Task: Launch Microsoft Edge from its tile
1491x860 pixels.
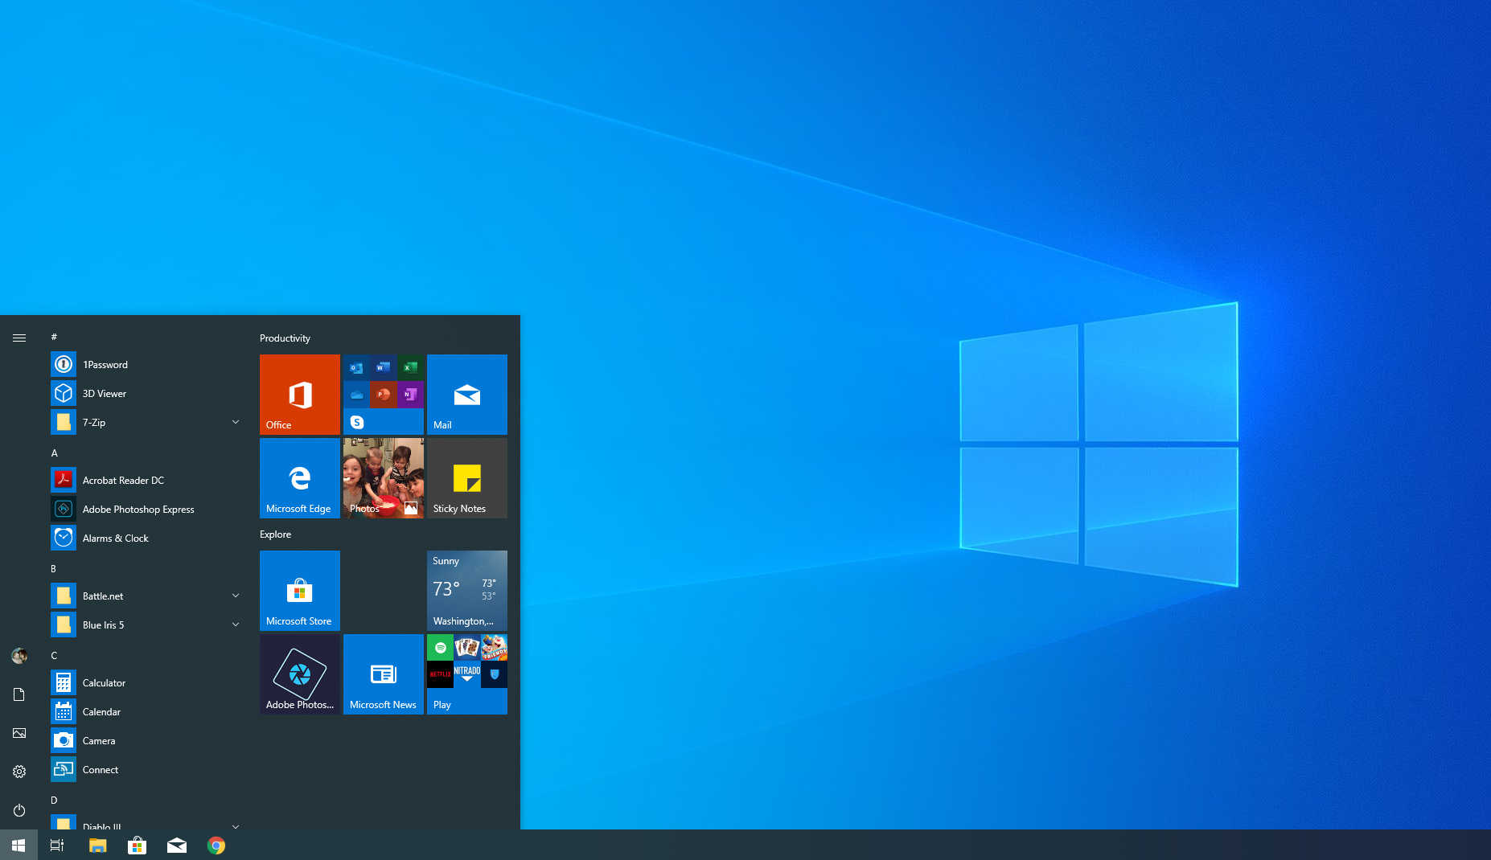Action: [x=299, y=478]
